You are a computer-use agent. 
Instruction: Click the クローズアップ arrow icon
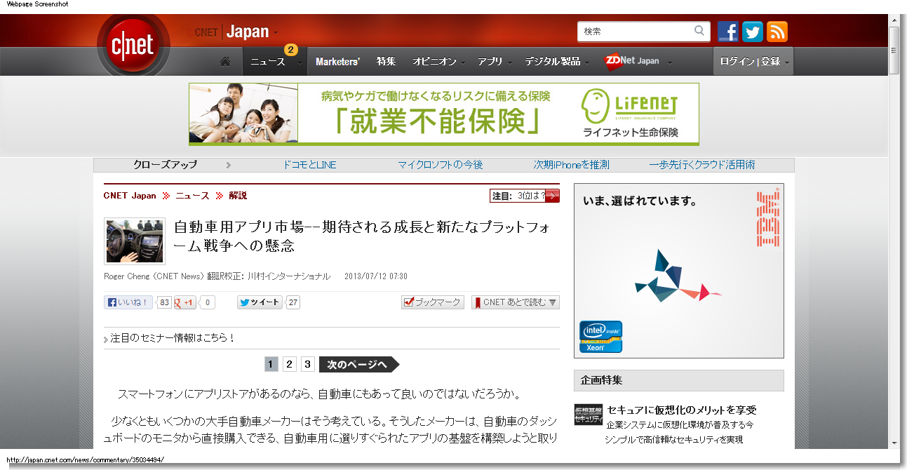point(229,166)
